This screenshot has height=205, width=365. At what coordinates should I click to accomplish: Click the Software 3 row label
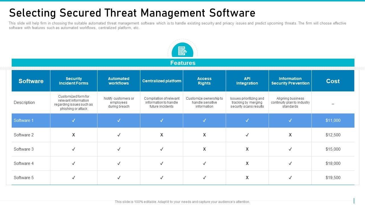pyautogui.click(x=24, y=149)
